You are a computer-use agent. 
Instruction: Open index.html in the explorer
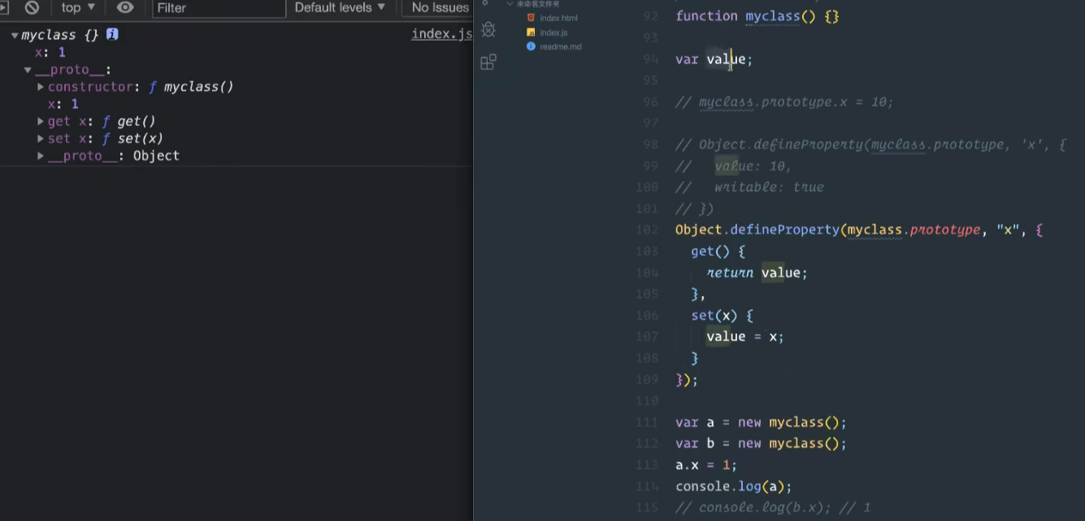tap(558, 18)
